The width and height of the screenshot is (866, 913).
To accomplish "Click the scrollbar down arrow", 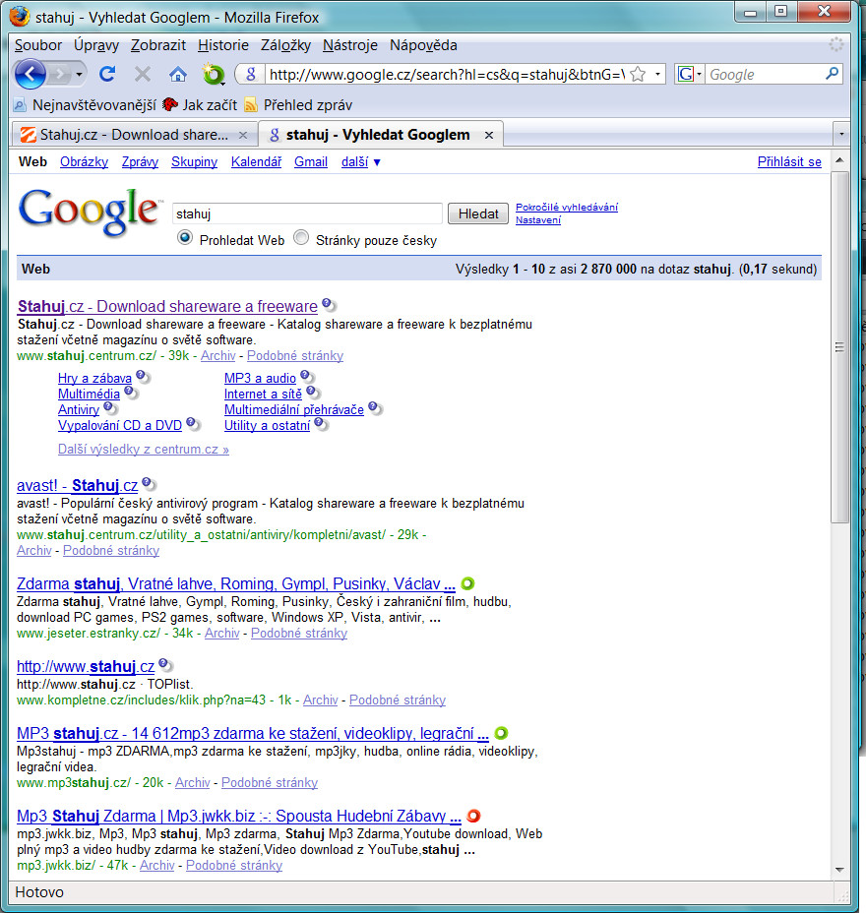I will (839, 870).
